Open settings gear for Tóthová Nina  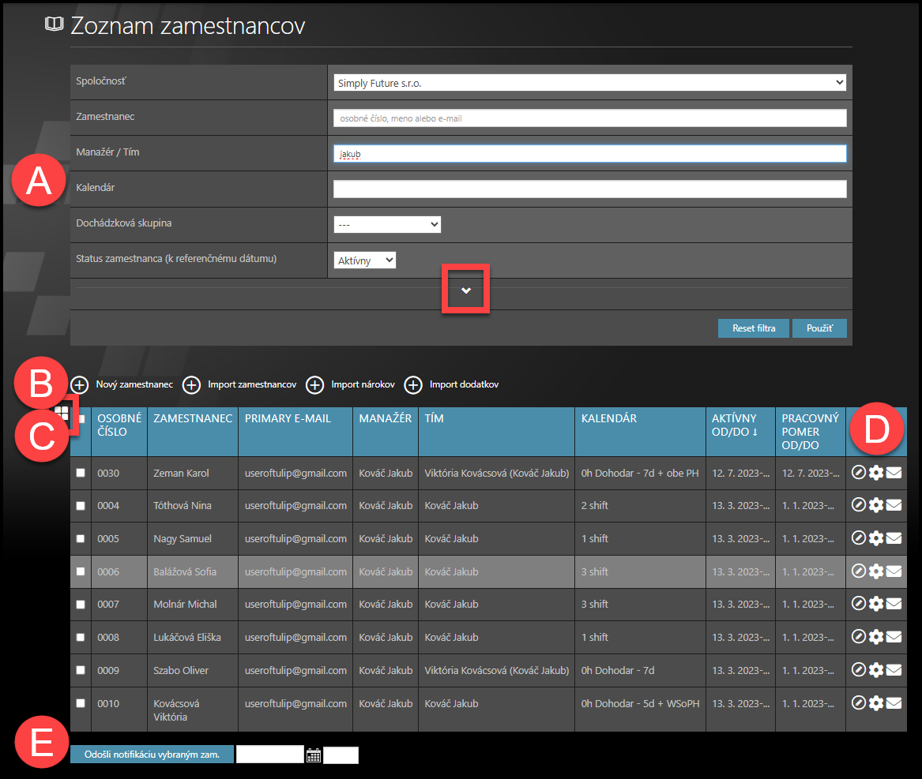(876, 506)
